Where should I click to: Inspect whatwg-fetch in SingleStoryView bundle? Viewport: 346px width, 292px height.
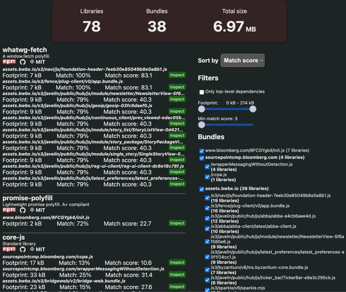[x=177, y=160]
